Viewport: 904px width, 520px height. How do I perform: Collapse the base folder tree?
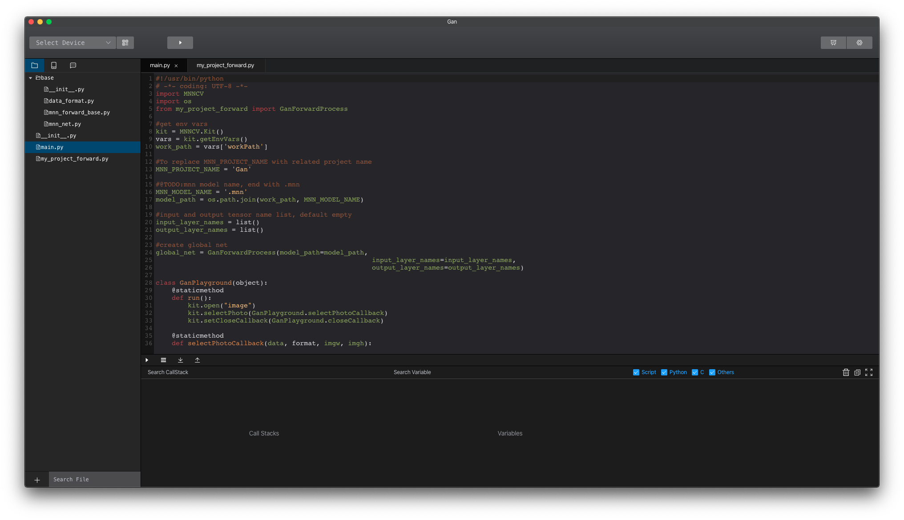point(30,78)
